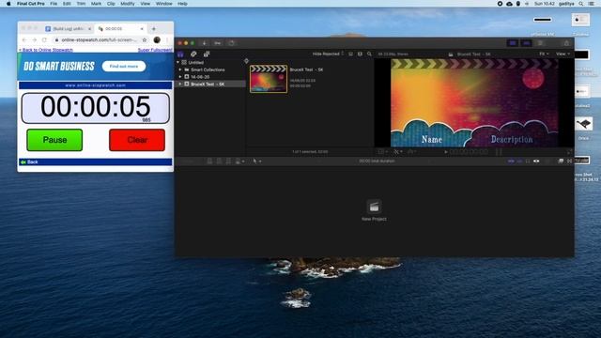The width and height of the screenshot is (601, 338).
Task: Select the 14-06-20 event row
Action: pyautogui.click(x=210, y=77)
